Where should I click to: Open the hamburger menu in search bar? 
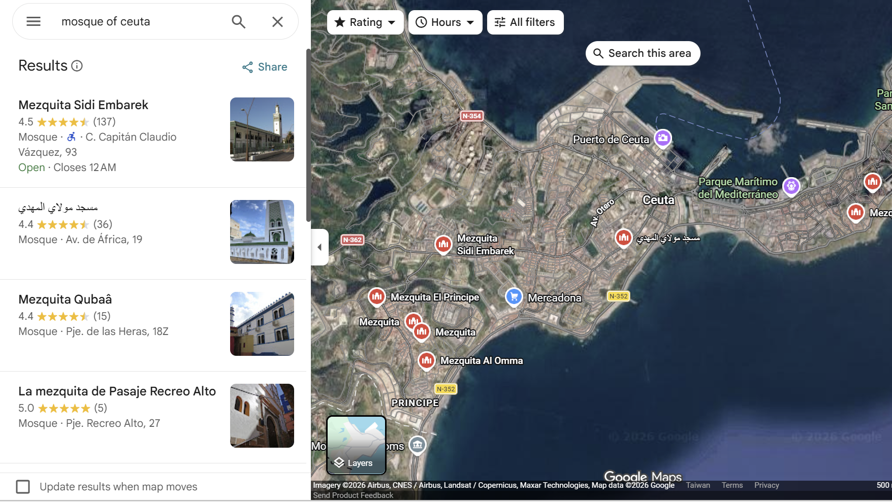(34, 21)
